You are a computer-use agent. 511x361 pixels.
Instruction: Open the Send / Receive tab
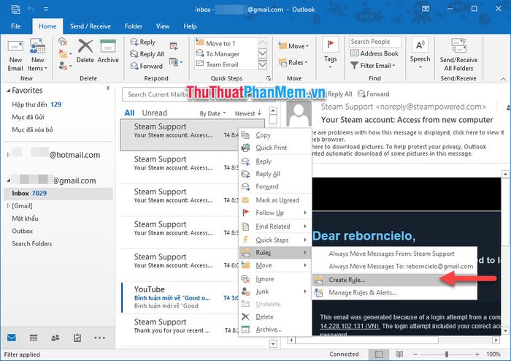[x=91, y=26]
